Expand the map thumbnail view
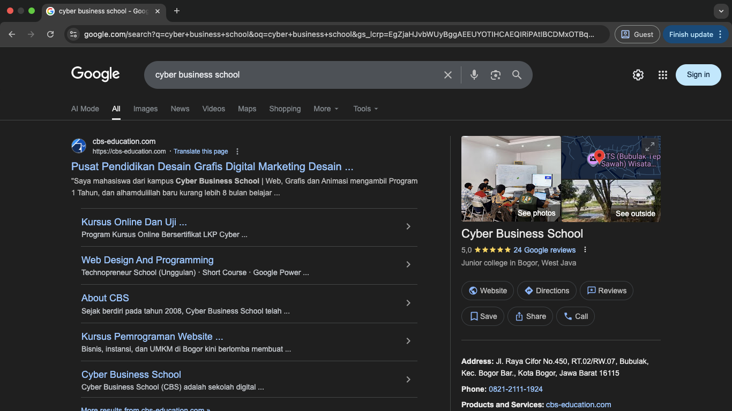This screenshot has height=411, width=732. tap(649, 146)
